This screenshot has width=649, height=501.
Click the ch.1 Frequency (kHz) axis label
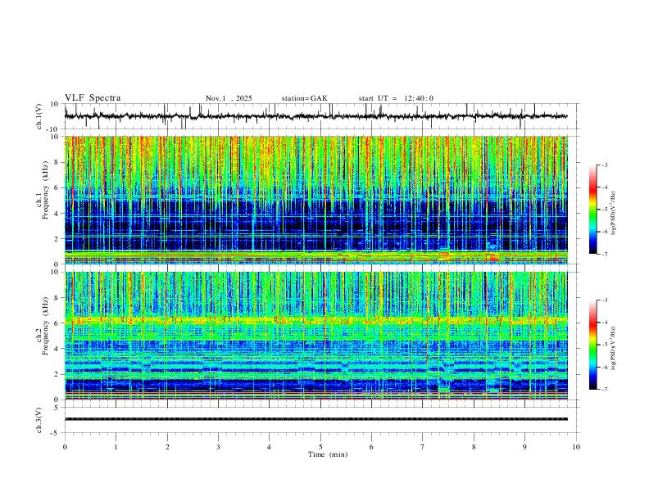(43, 191)
